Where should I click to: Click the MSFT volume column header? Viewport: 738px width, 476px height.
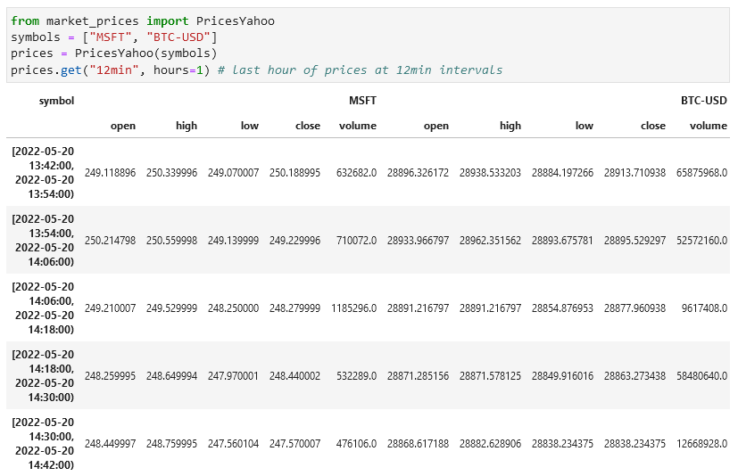click(x=358, y=126)
